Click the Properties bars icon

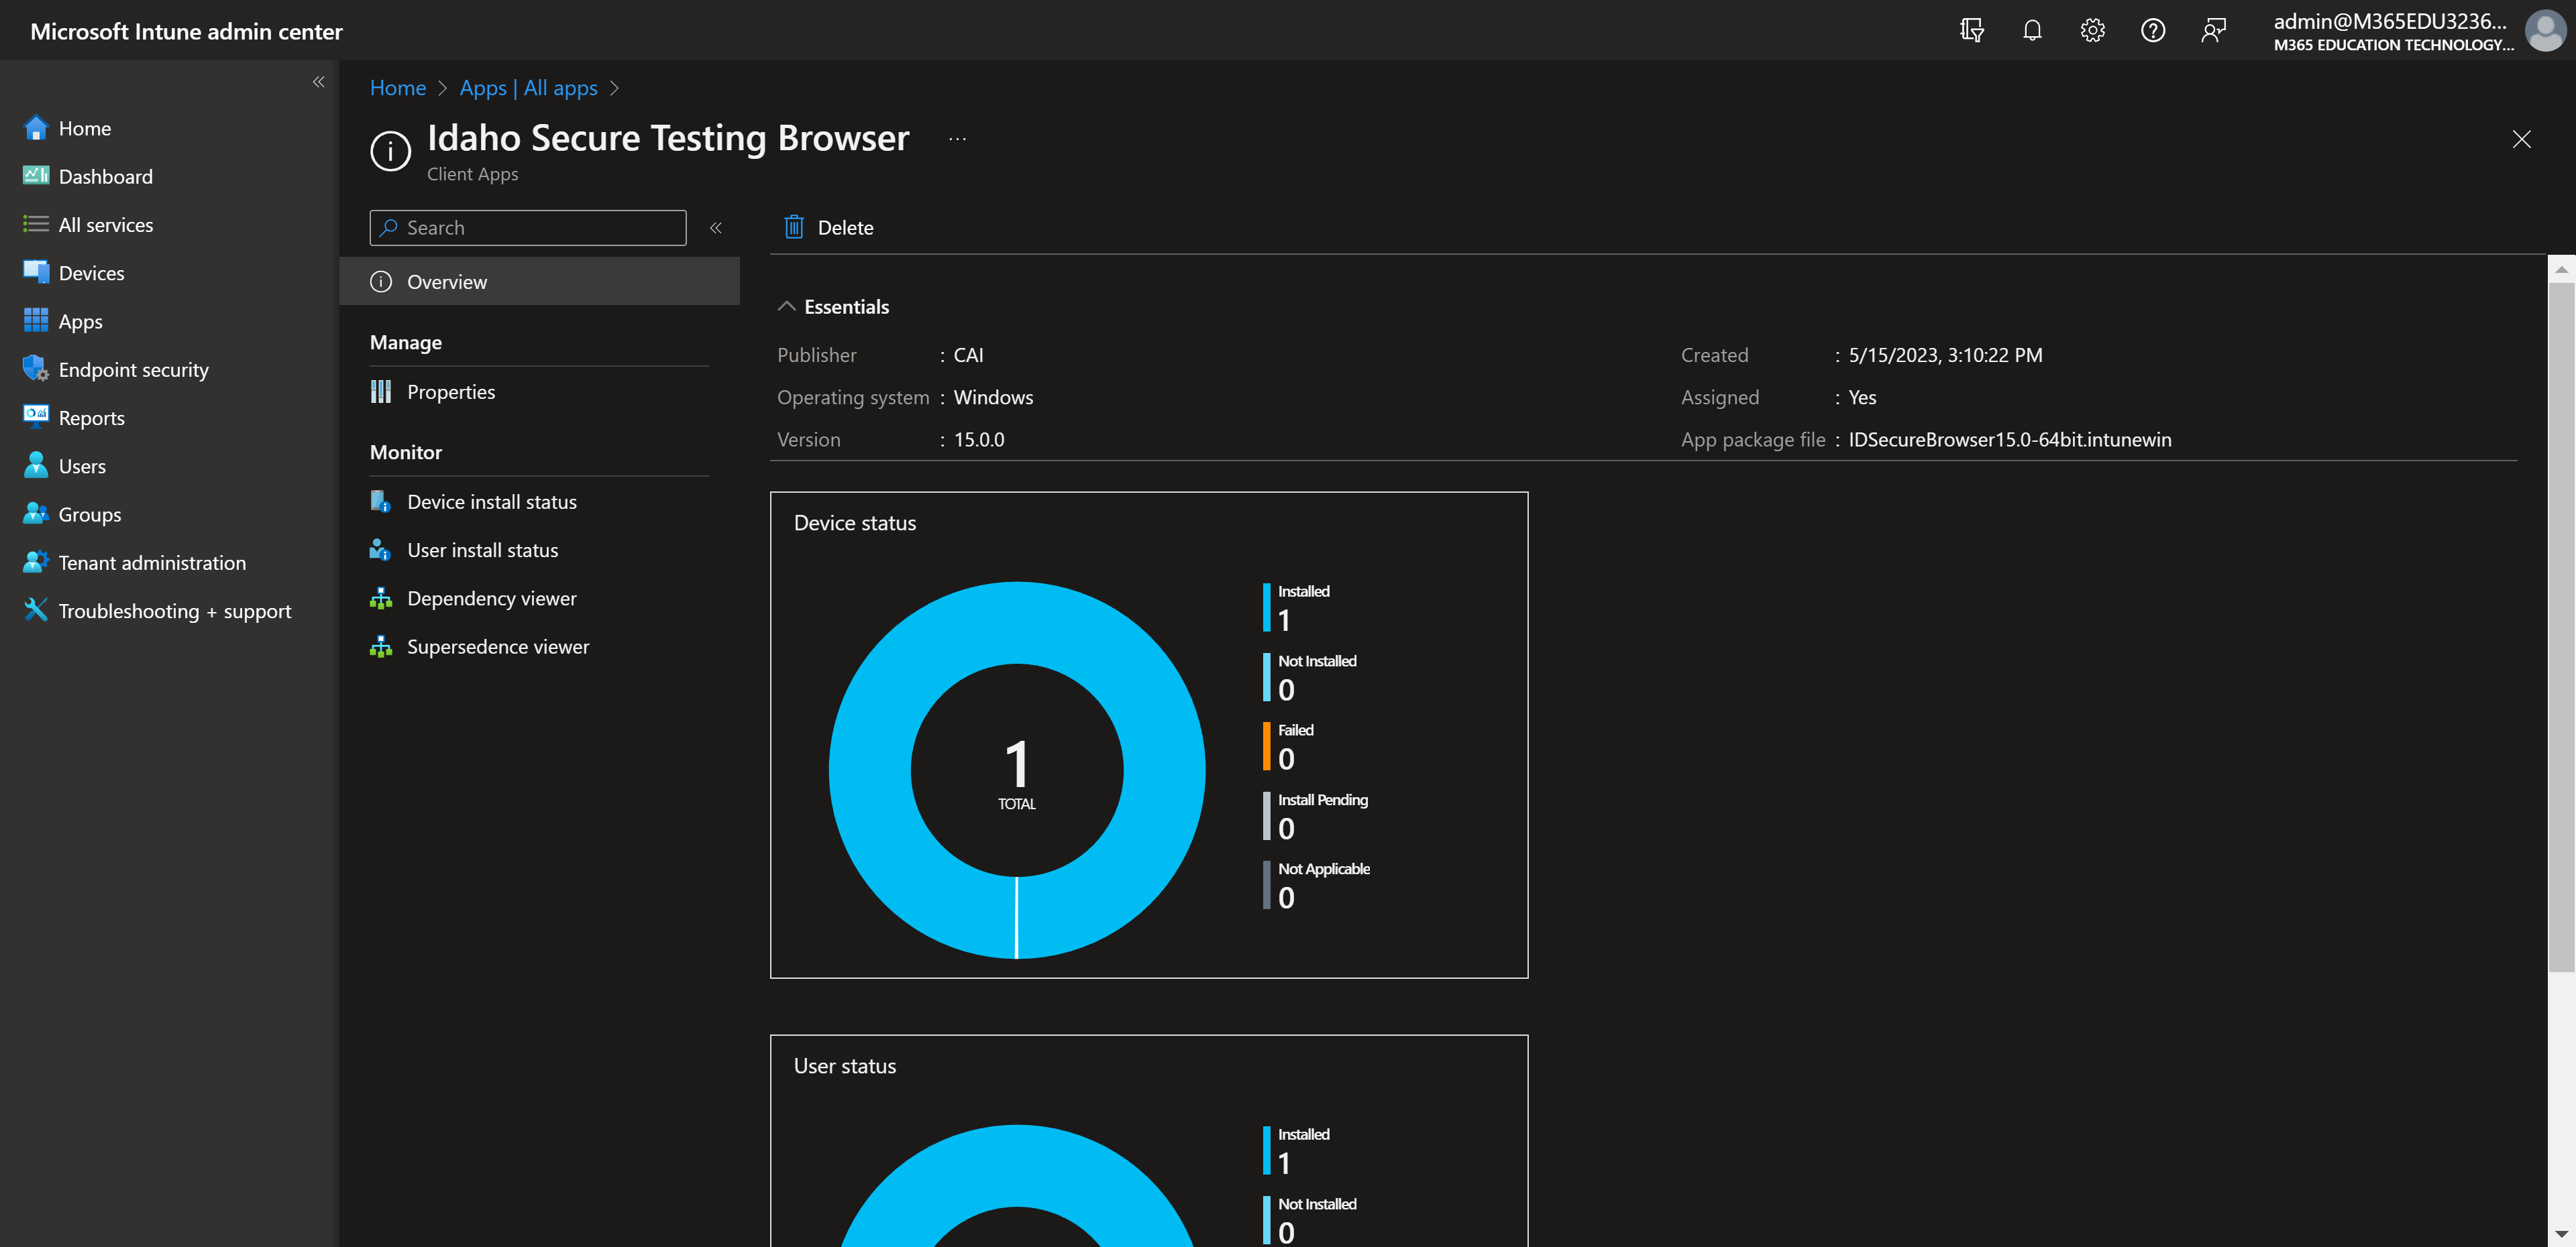381,392
